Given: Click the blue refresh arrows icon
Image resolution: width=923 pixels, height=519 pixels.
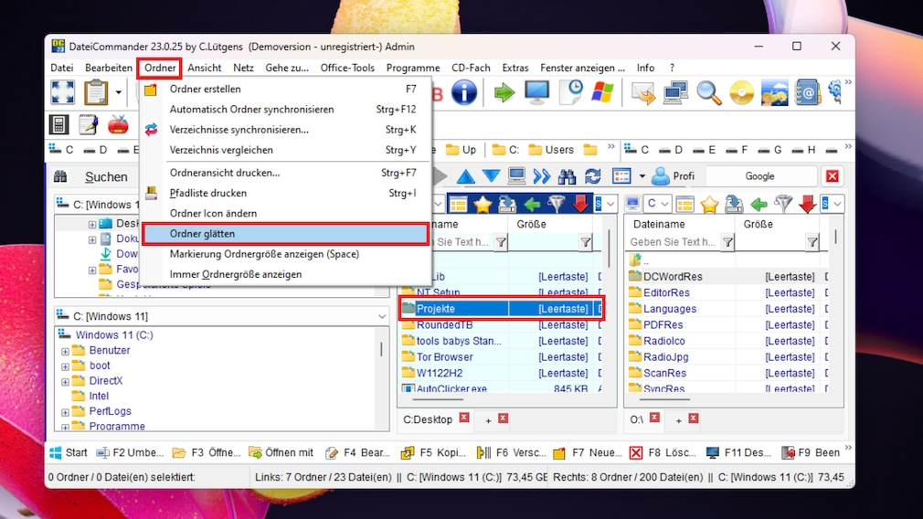Looking at the screenshot, I should [593, 176].
